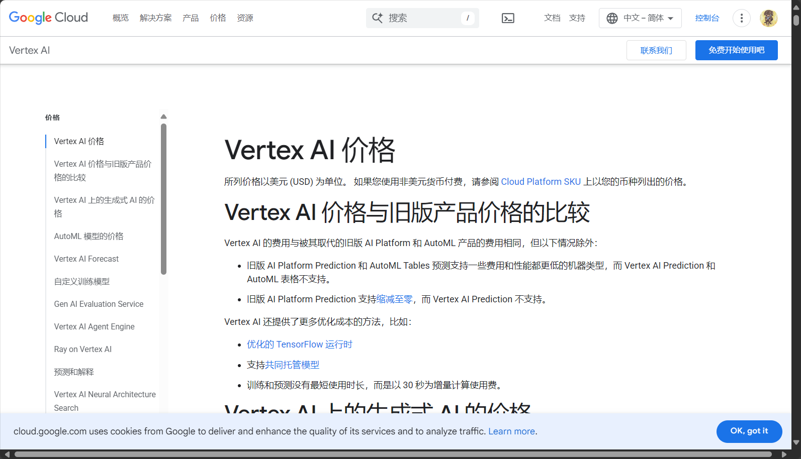Open the 缩减至零 link

[394, 299]
